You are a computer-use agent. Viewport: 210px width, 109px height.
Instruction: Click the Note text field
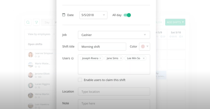[114, 104]
